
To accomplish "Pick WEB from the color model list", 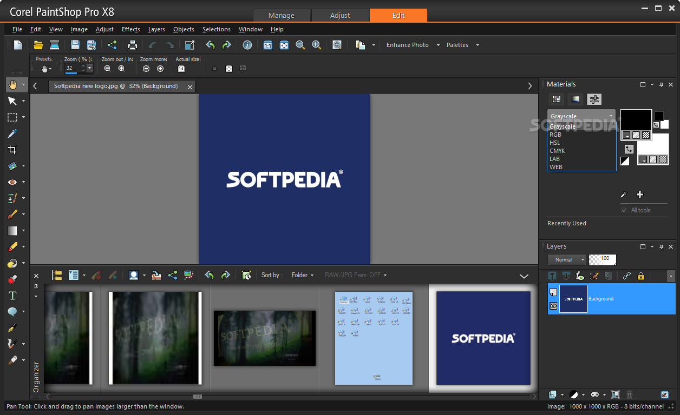I will point(556,167).
